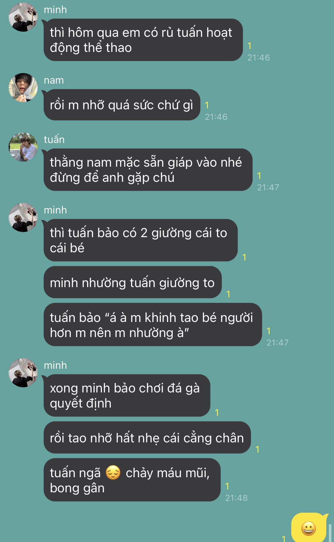This screenshot has width=334, height=542.
Task: Tap read count next to 21:48 timestamp
Action: pos(227,486)
